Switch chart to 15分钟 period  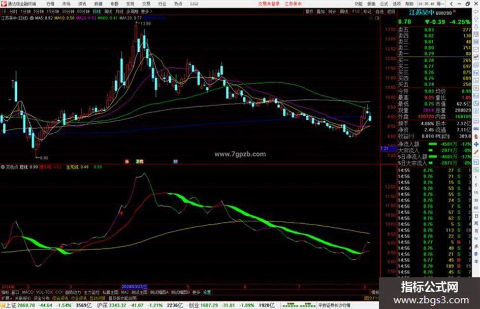point(52,11)
